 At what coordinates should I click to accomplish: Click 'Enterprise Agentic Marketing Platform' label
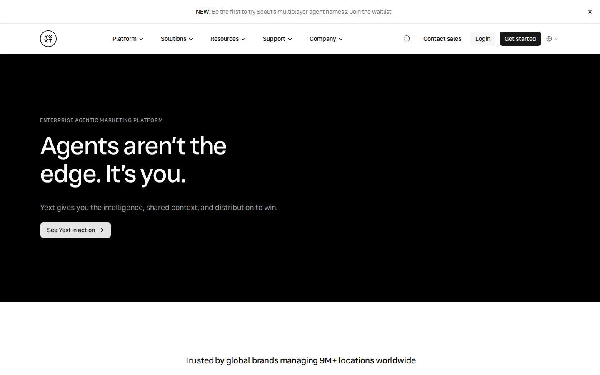tap(101, 120)
